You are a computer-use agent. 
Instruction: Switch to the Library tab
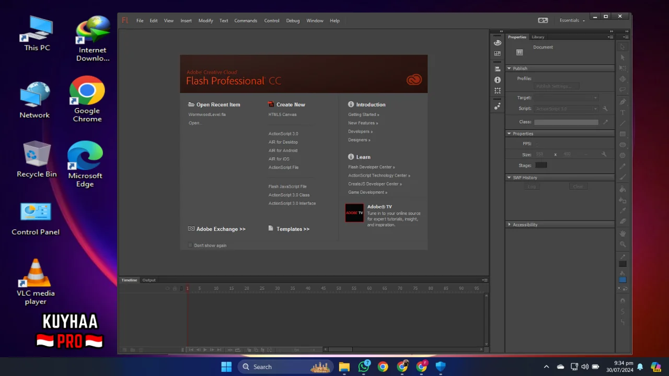(x=538, y=37)
